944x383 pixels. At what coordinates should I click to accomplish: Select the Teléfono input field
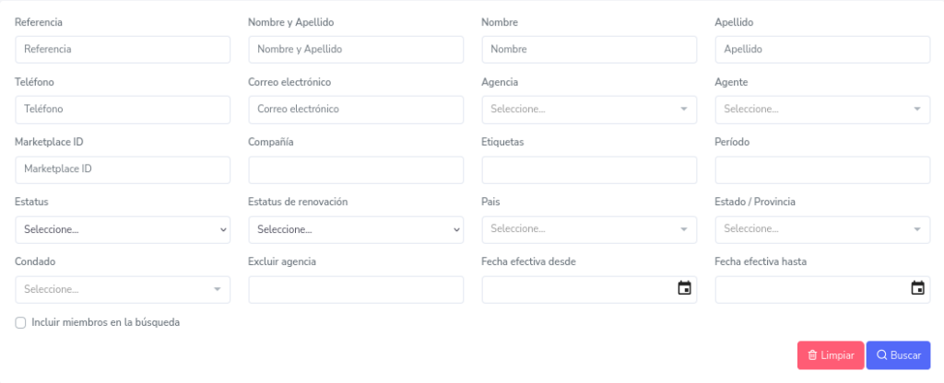tap(123, 110)
